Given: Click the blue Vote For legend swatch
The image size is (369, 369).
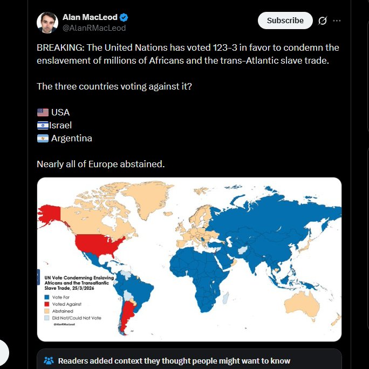Looking at the screenshot, I should [47, 297].
